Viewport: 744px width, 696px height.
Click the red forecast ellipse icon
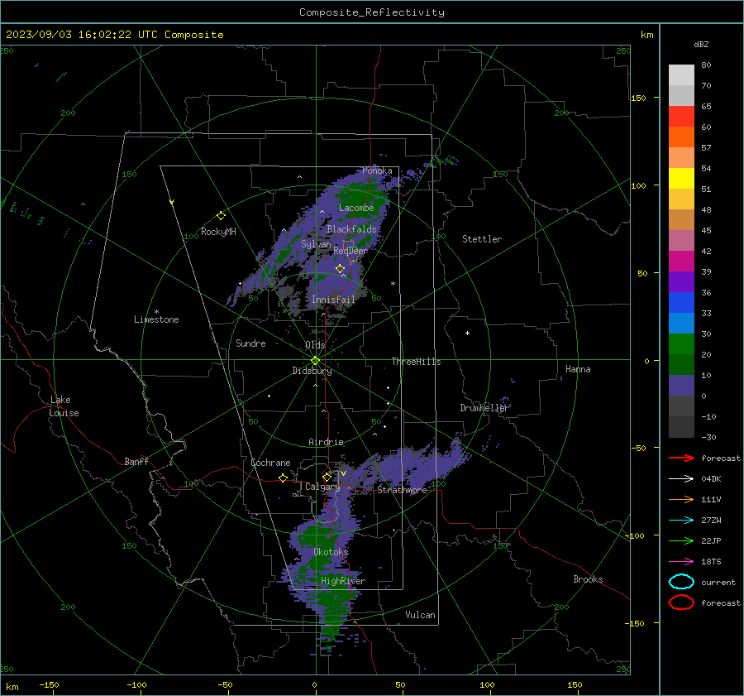point(681,602)
